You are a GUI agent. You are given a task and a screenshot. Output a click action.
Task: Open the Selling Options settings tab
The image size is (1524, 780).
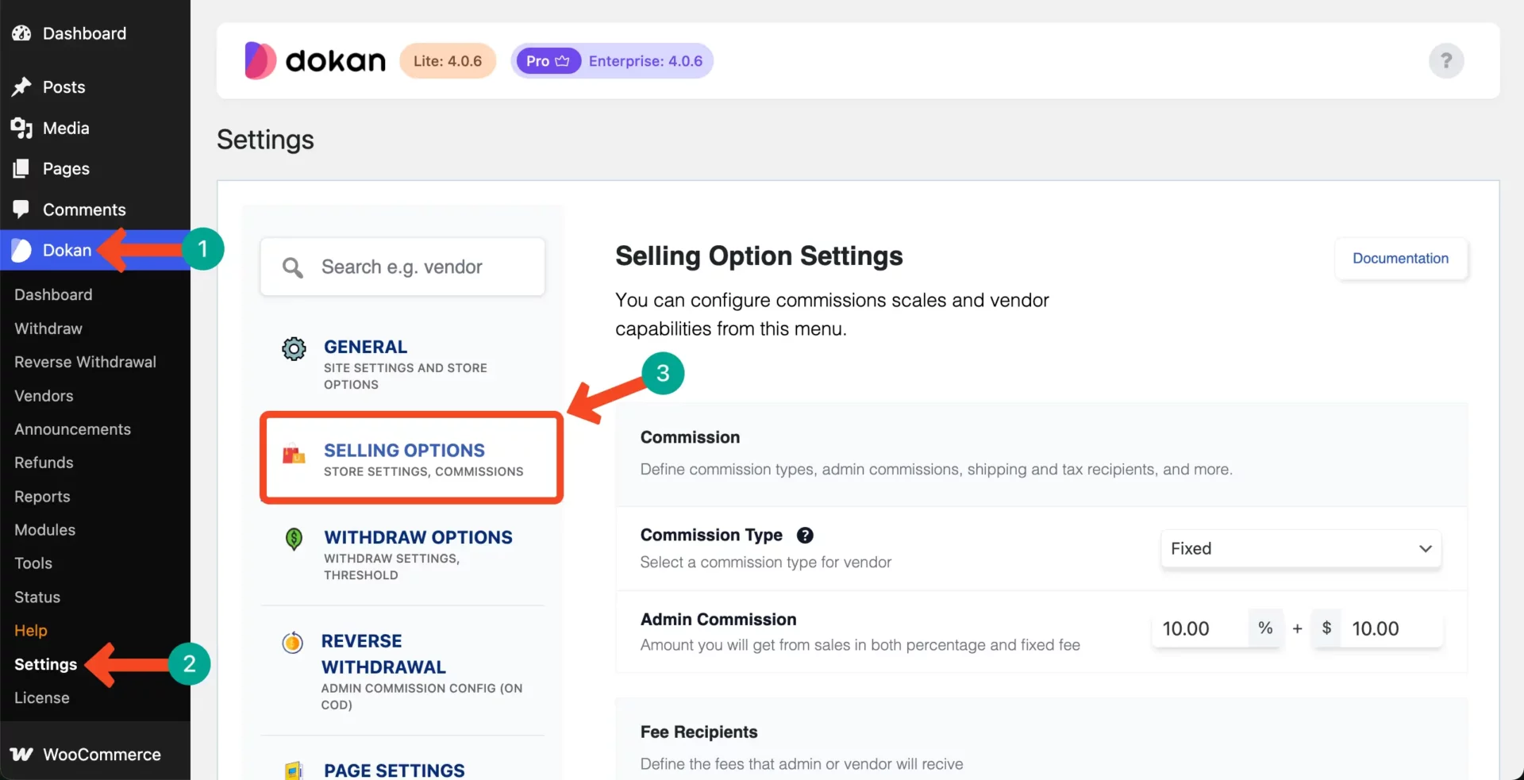(411, 458)
